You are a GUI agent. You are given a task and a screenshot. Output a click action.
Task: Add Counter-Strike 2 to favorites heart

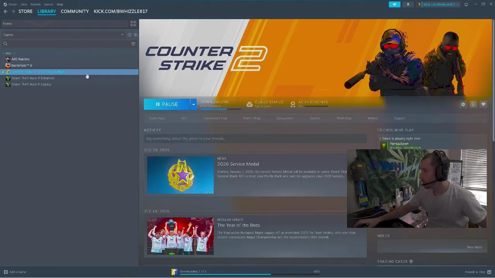[x=483, y=104]
